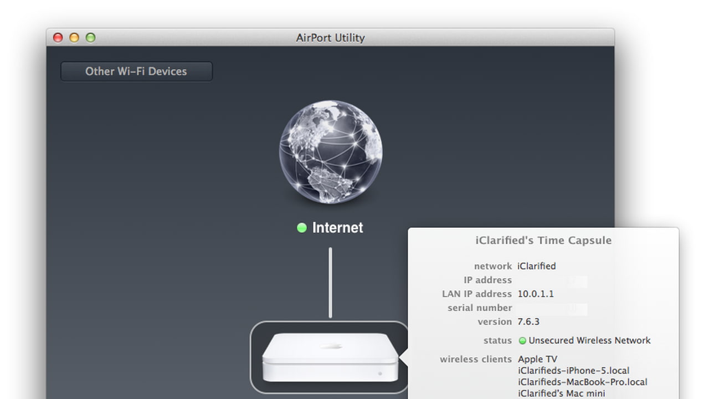
Task: Collapse the wireless clients list
Action: (475, 359)
